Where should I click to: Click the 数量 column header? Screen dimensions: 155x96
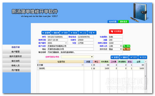pos(88,62)
